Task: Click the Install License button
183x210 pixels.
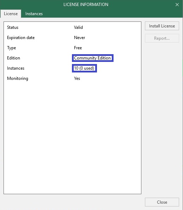Action: pos(162,26)
